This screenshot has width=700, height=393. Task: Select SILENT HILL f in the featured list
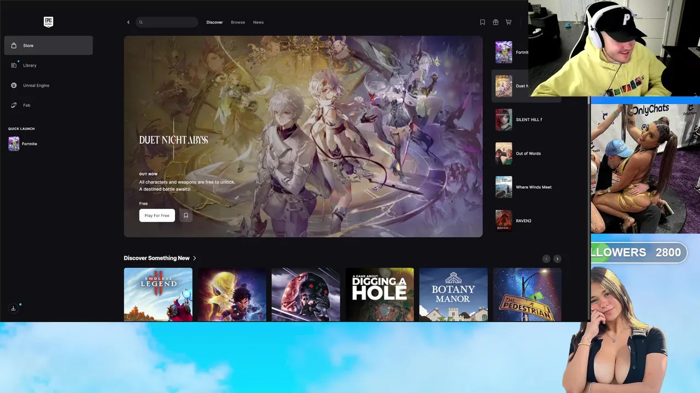pyautogui.click(x=526, y=120)
